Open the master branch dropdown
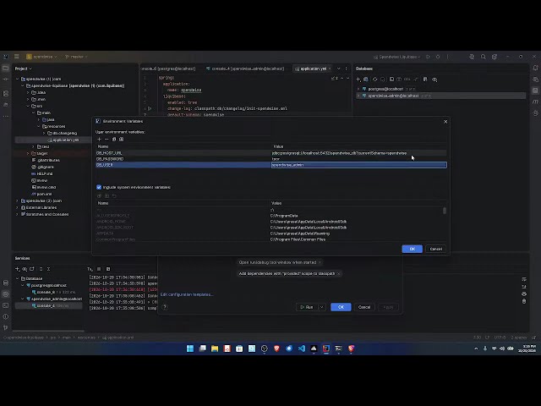The height and width of the screenshot is (406, 541). click(x=76, y=57)
